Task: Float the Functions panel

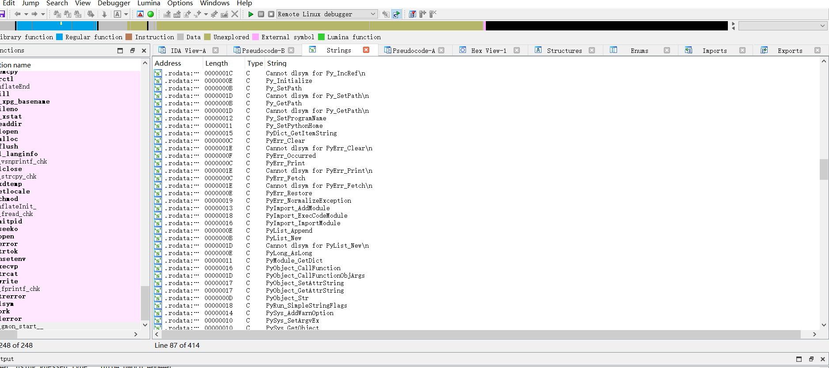Action: coord(132,51)
